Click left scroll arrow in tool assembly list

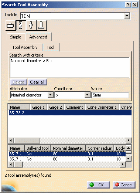tap(11, 140)
